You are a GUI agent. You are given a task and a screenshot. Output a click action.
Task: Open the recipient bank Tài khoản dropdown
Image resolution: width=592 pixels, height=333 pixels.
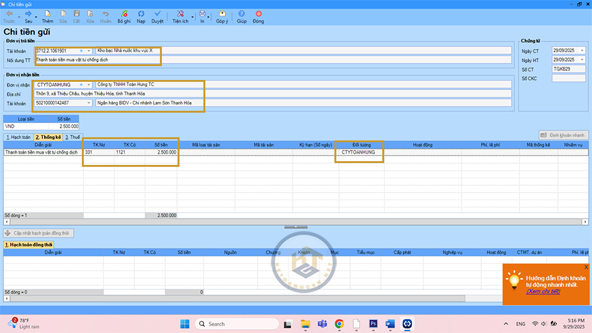pyautogui.click(x=88, y=103)
